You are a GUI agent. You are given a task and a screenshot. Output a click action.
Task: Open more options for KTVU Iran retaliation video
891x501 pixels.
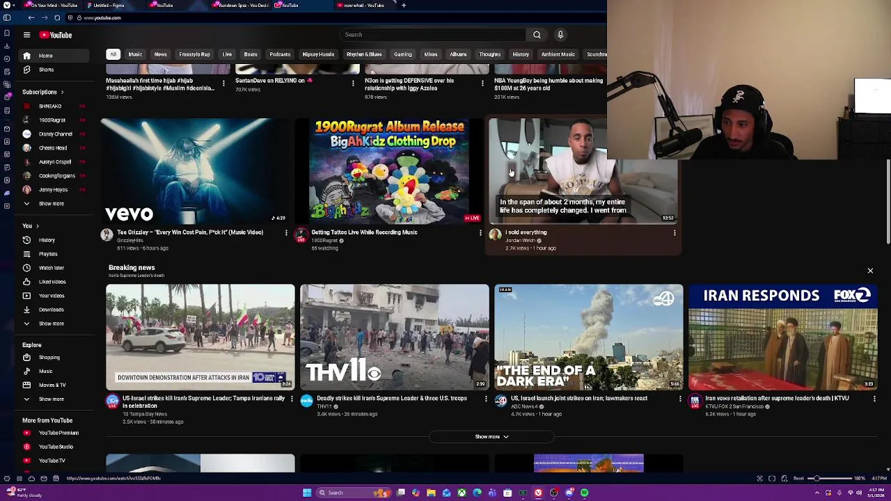pos(874,399)
